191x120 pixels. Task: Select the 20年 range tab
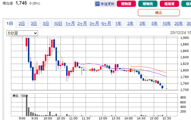click(x=178, y=24)
